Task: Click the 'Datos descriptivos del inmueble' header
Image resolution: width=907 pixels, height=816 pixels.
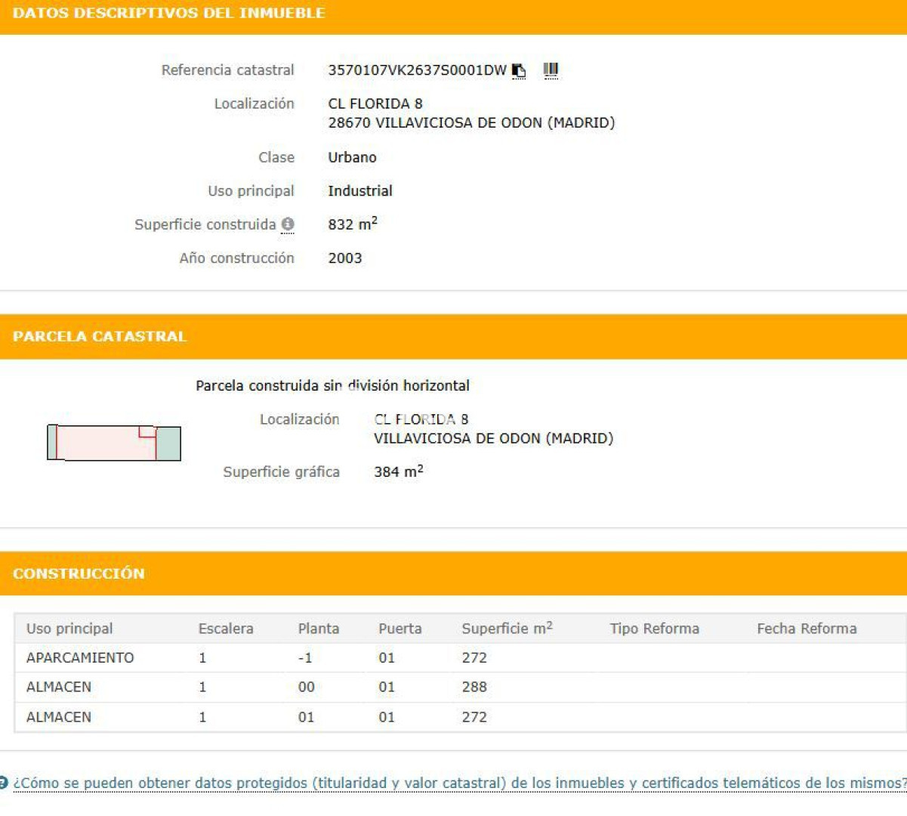Action: [169, 14]
